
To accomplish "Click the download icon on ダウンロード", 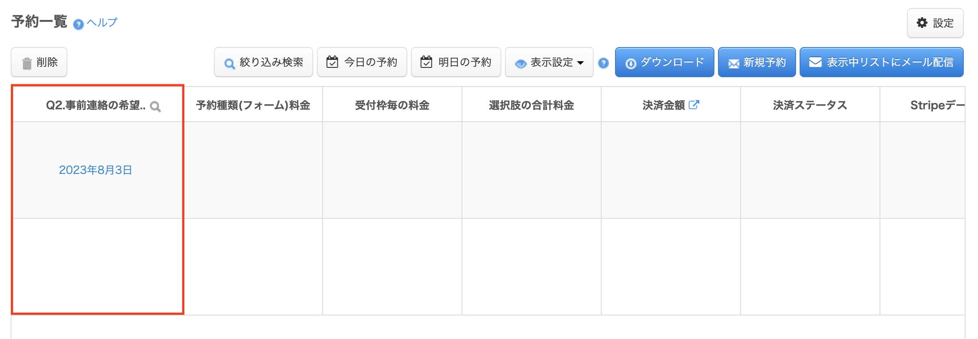I will tap(631, 62).
